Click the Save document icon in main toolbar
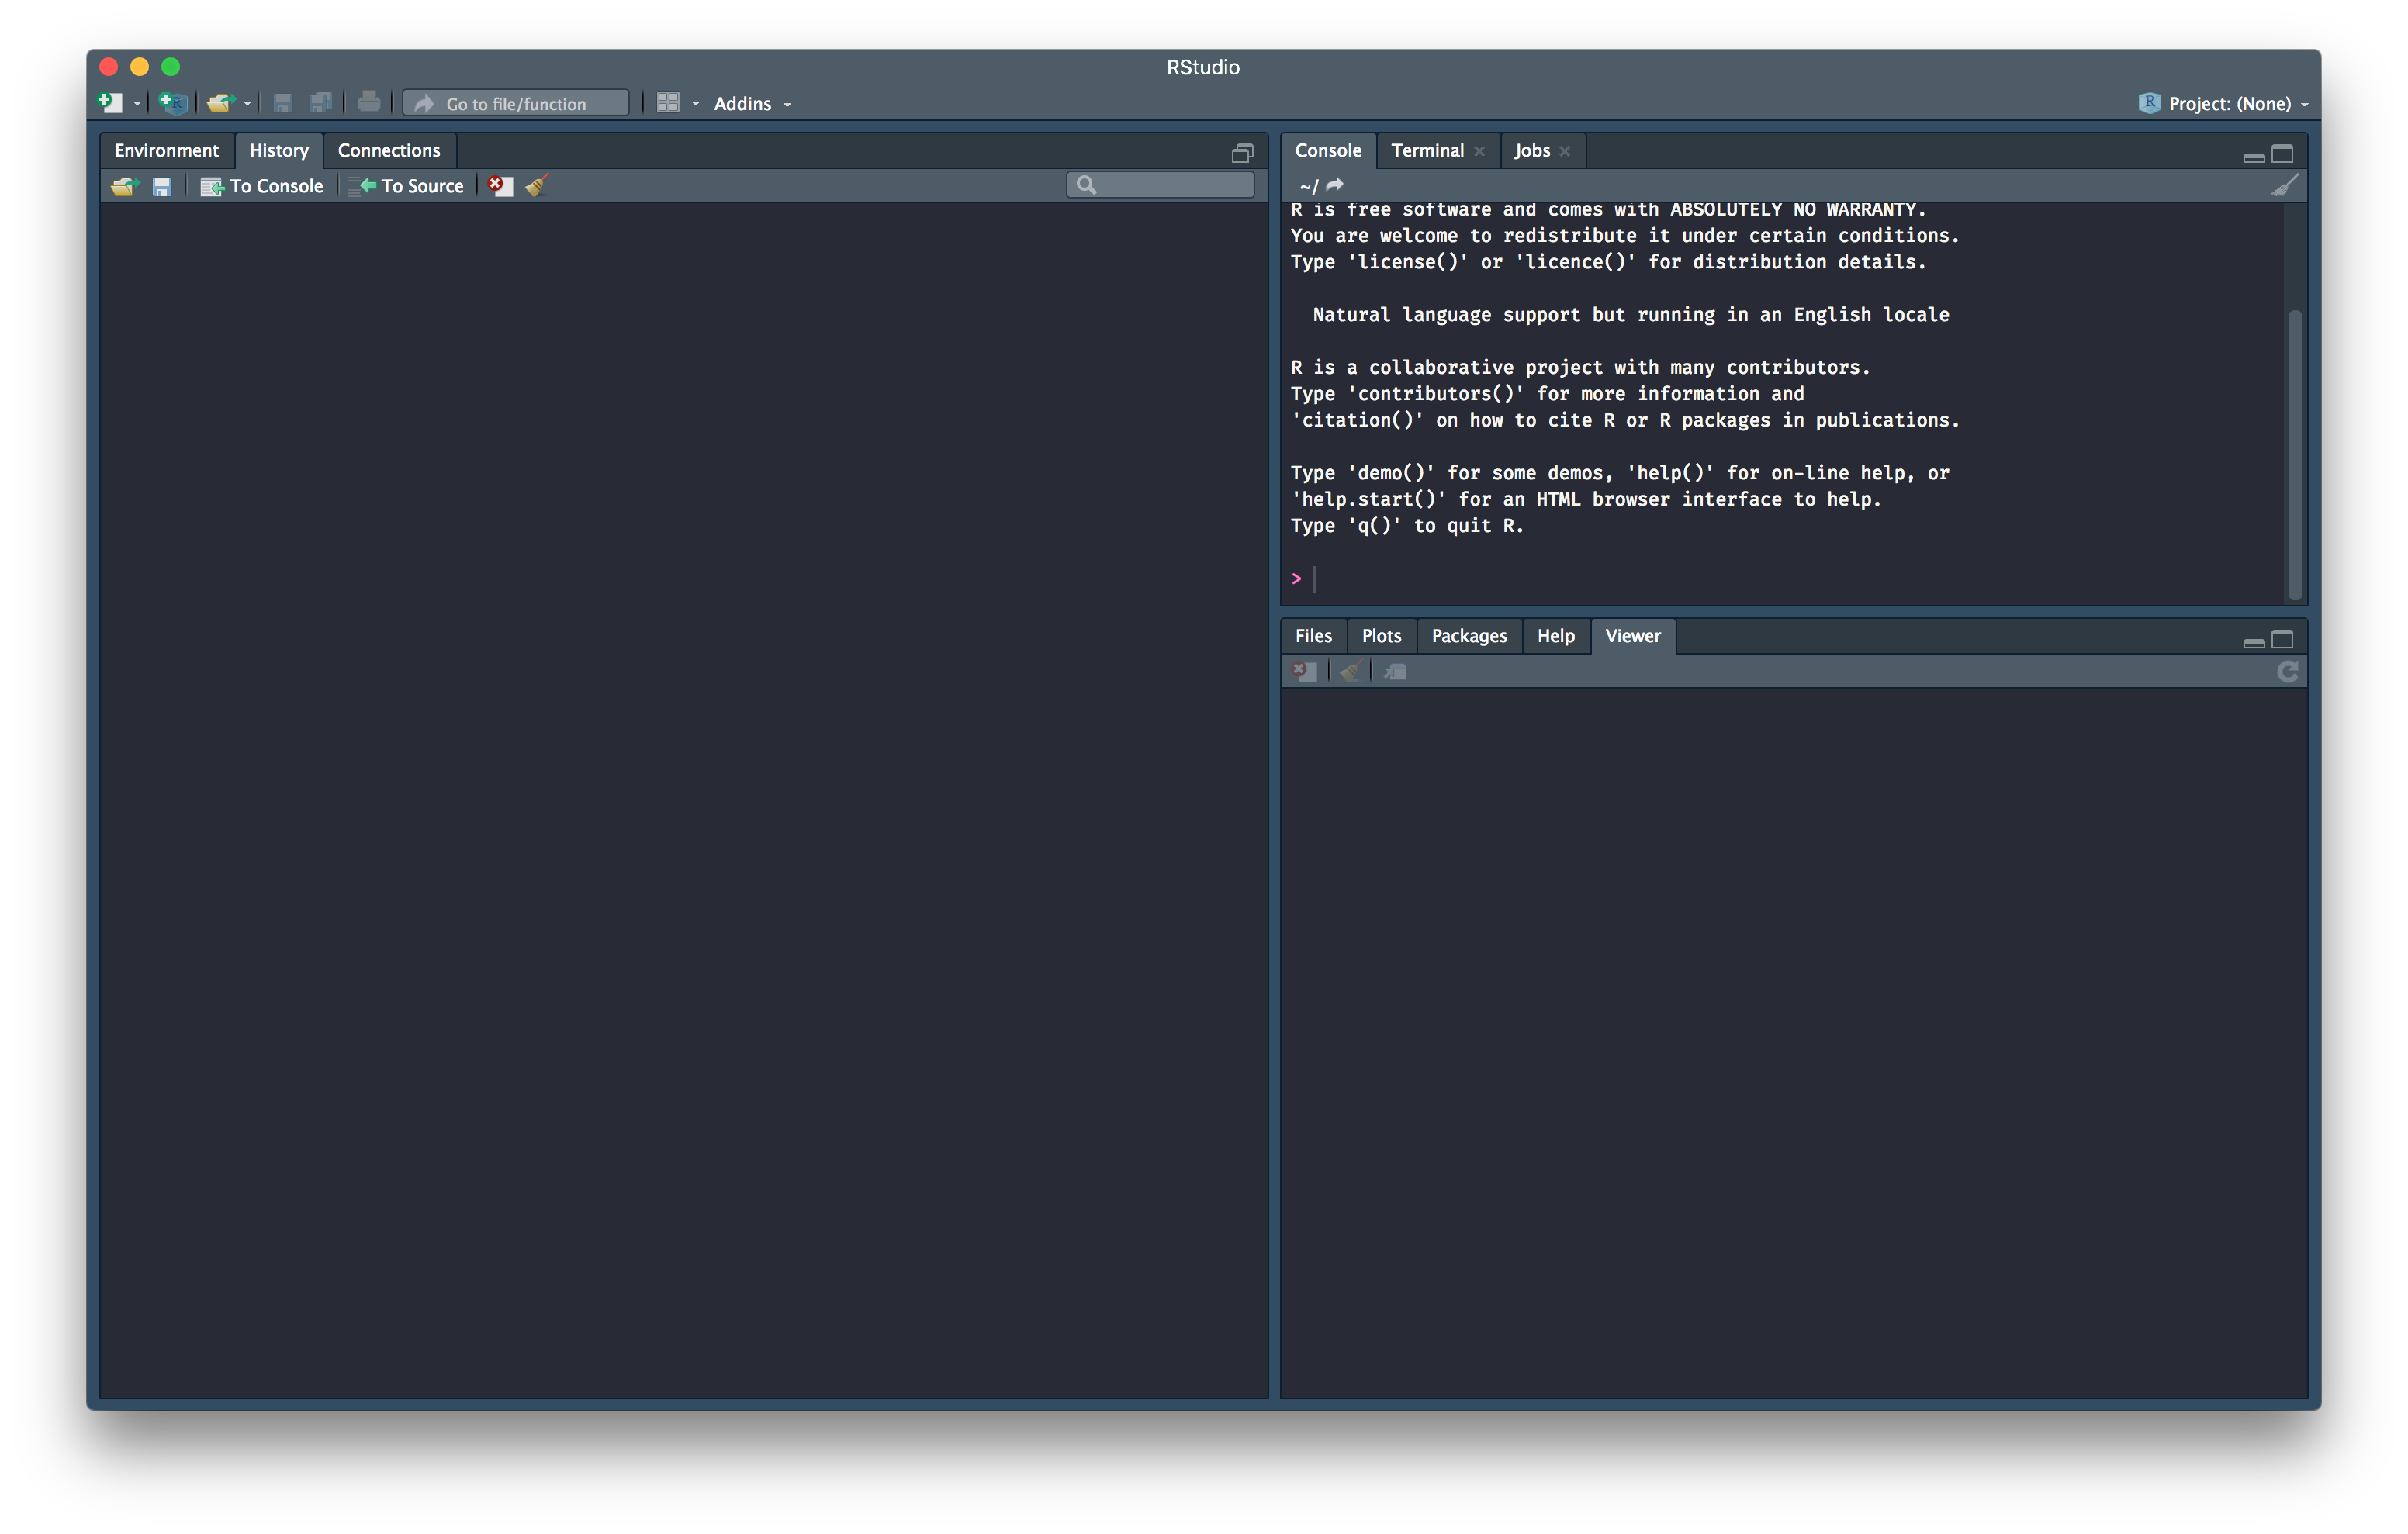Screen dimensions: 2408x1534 (x=283, y=103)
